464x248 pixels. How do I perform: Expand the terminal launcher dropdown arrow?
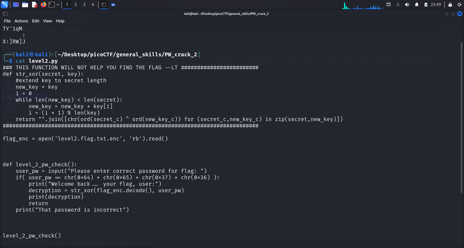tap(58, 5)
